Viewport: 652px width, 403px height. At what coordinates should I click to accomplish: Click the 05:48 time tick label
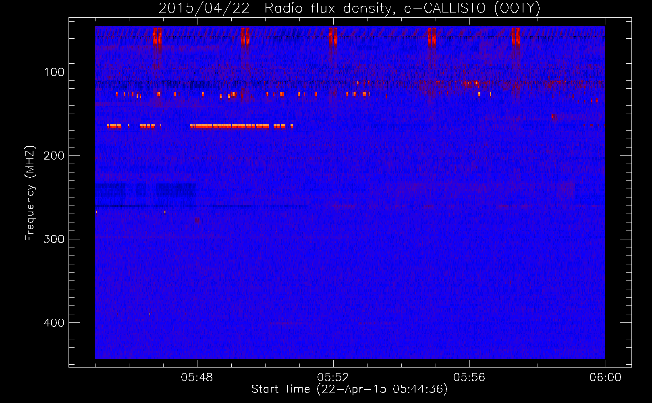coord(197,378)
